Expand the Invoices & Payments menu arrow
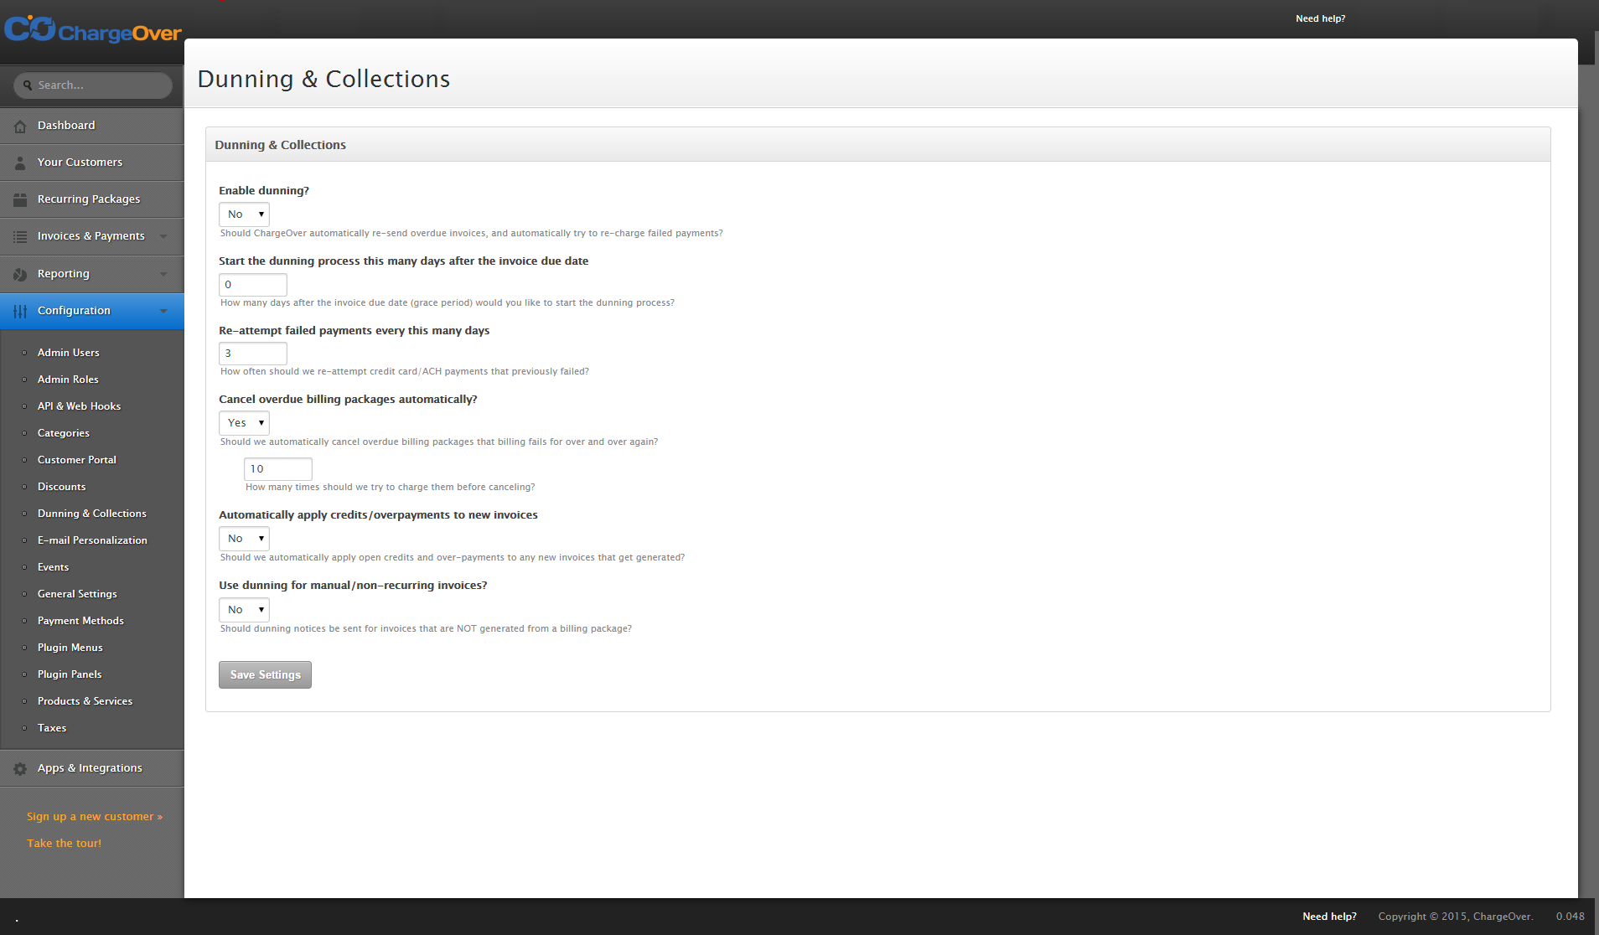Viewport: 1599px width, 935px height. tap(163, 236)
